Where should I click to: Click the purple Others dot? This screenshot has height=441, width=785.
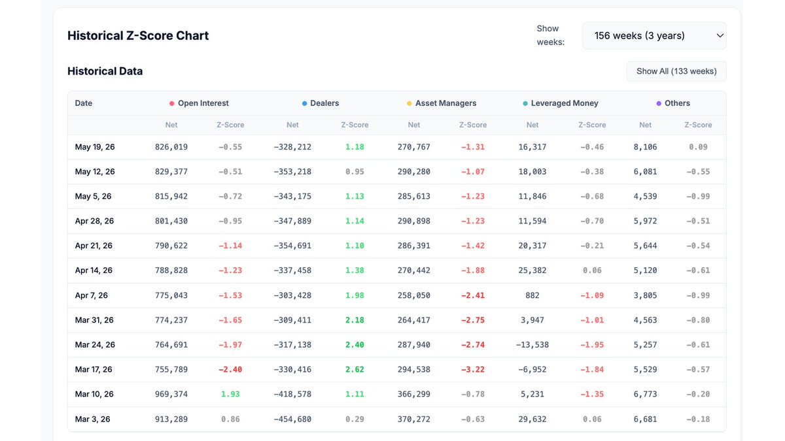(x=659, y=103)
